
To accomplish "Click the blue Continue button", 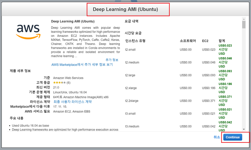I will point(233,137).
